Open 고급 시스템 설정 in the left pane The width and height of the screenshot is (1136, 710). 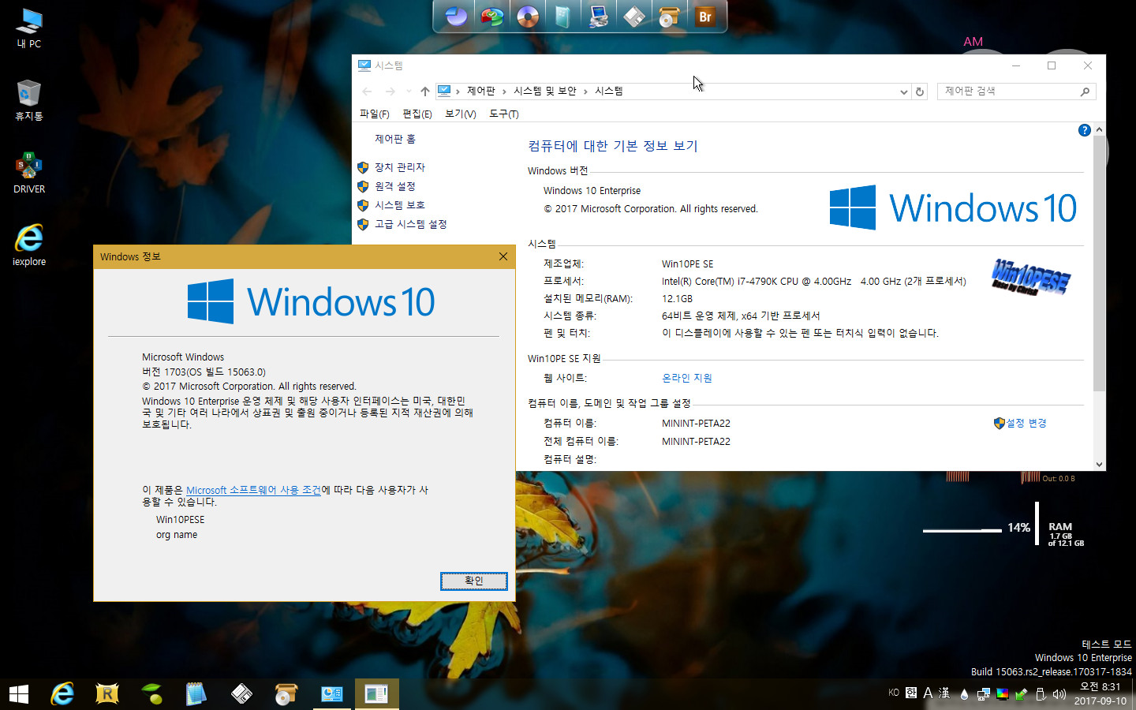pyautogui.click(x=410, y=224)
